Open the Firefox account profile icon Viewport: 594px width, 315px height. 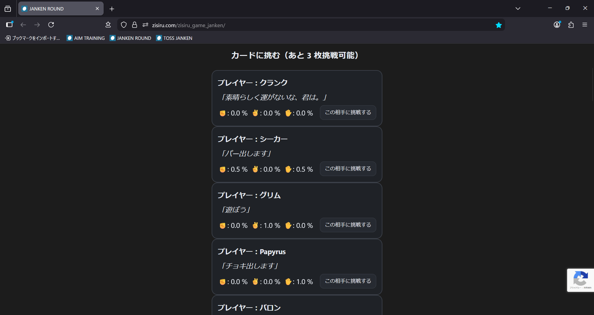tap(557, 25)
